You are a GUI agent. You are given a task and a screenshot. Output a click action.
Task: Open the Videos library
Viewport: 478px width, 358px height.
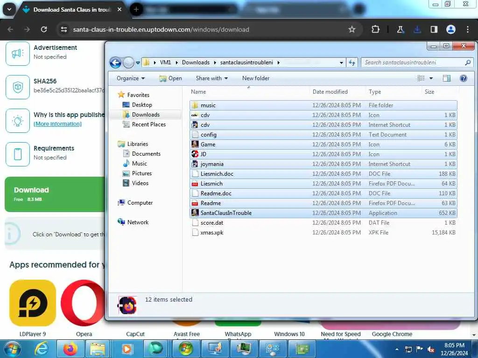pos(140,183)
